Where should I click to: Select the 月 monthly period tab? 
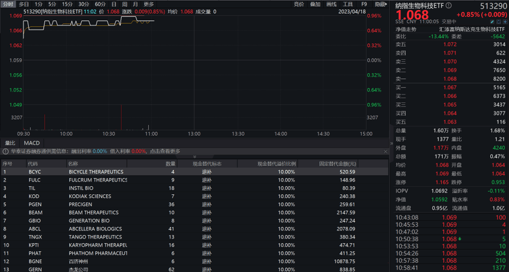click(x=136, y=4)
